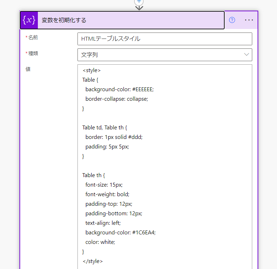Click the line "background-color: #EEEEEE;"
This screenshot has height=269, width=277.
click(120, 89)
